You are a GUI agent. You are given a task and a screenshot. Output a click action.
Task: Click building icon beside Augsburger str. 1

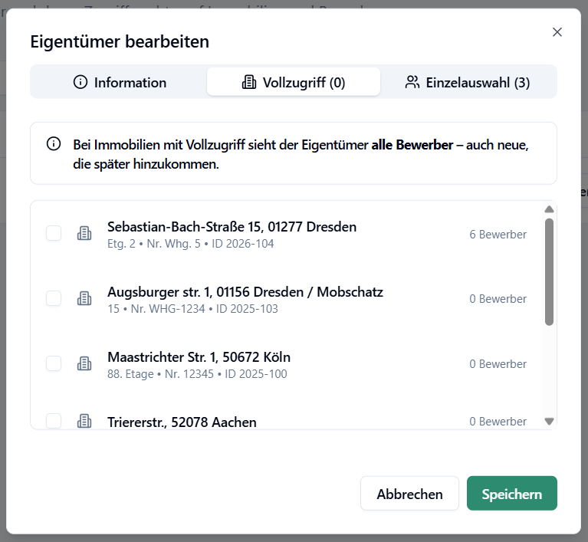click(x=84, y=299)
